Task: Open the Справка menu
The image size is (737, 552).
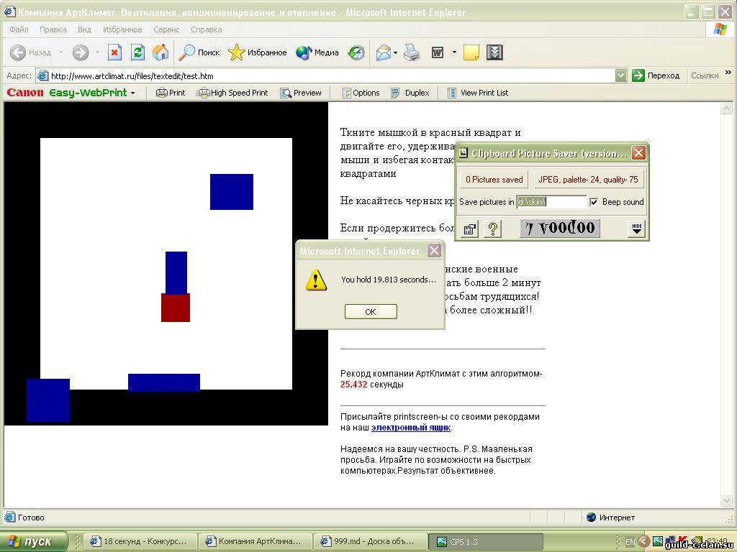Action: pyautogui.click(x=207, y=29)
